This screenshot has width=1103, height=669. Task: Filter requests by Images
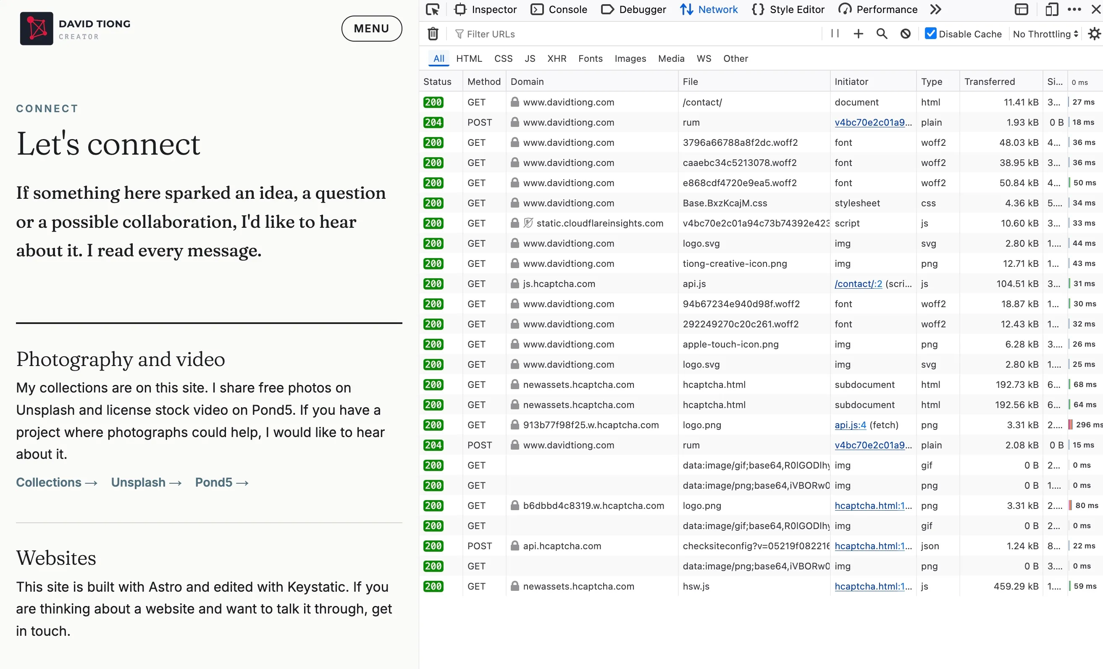pos(630,59)
